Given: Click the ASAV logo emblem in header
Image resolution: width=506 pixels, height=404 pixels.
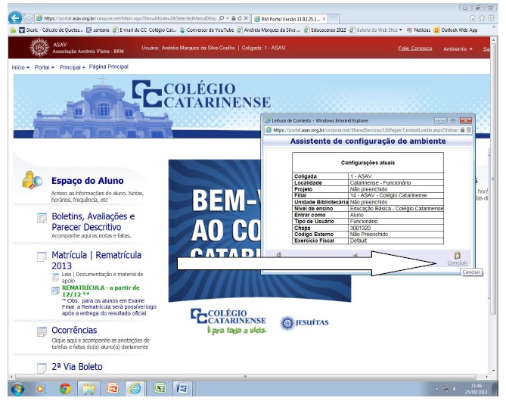Looking at the screenshot, I should (x=39, y=48).
